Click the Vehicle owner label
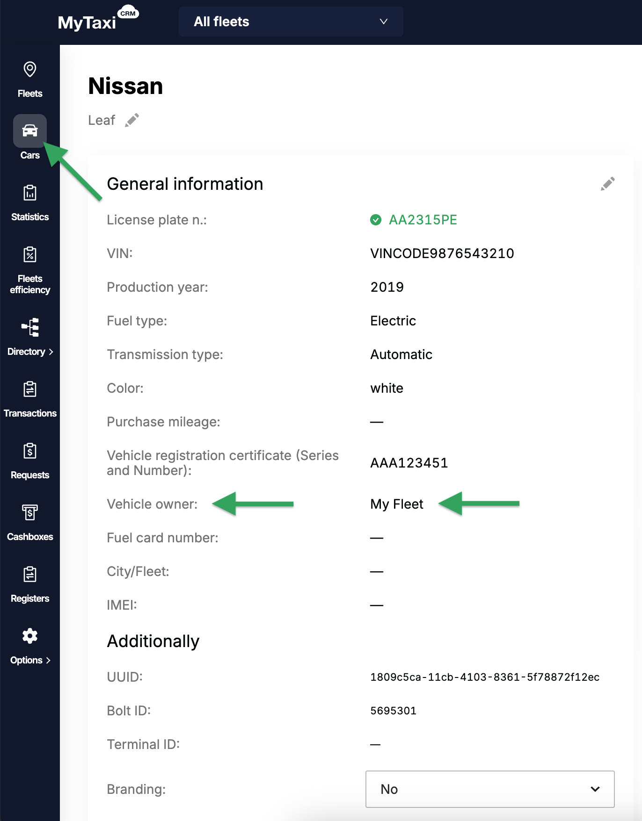 [152, 504]
